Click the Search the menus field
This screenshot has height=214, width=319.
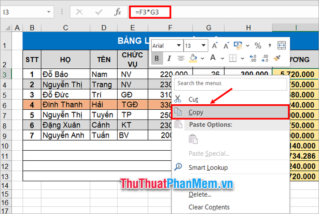(231, 83)
